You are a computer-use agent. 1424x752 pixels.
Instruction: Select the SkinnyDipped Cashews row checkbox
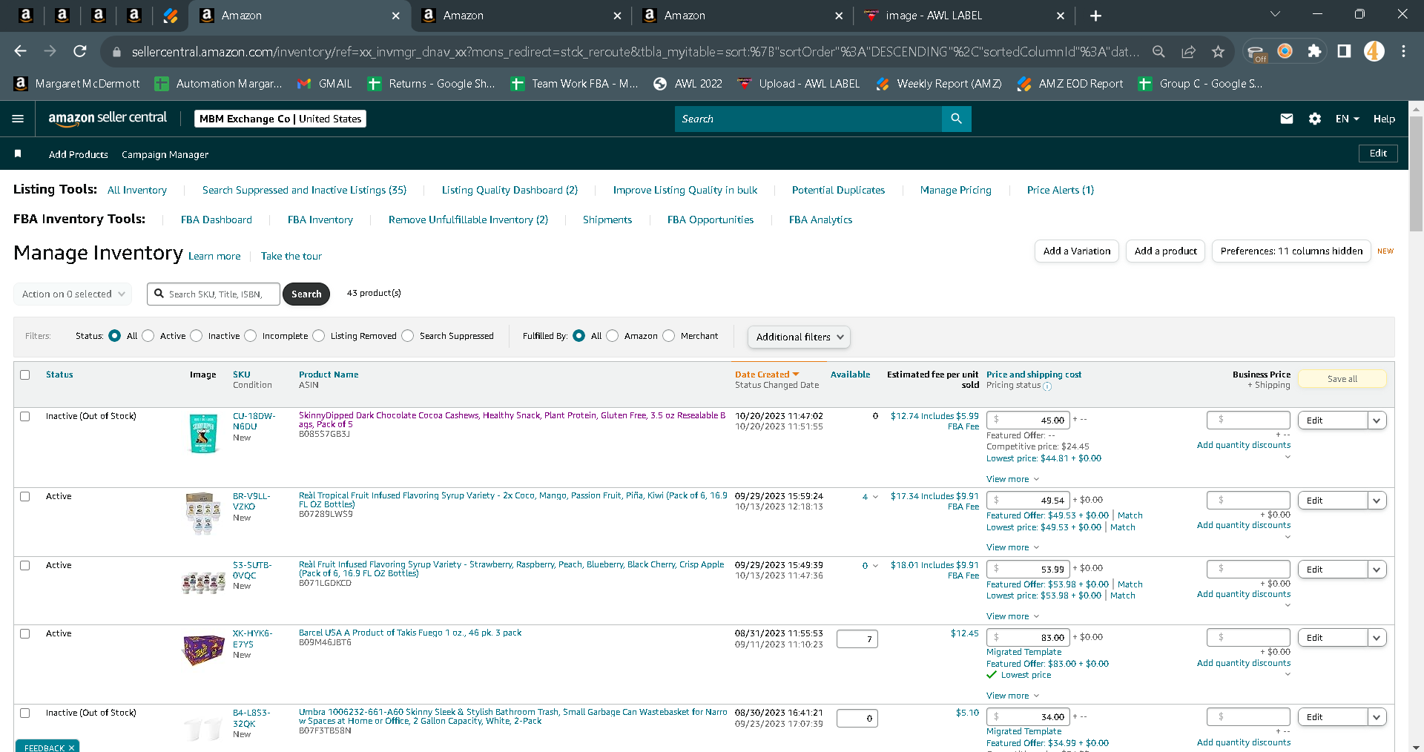point(25,416)
